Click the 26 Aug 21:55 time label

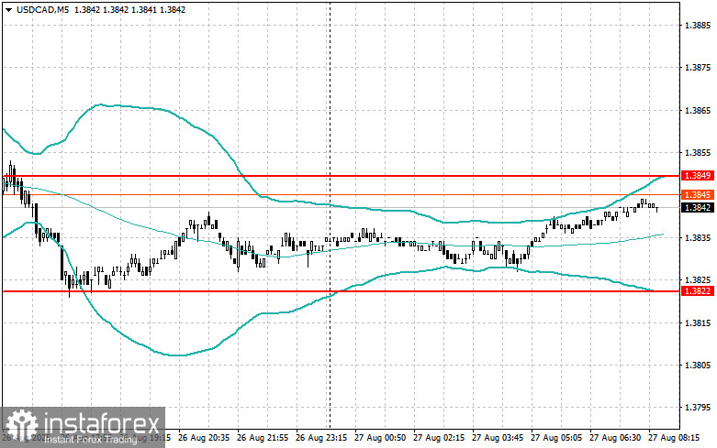tap(263, 438)
